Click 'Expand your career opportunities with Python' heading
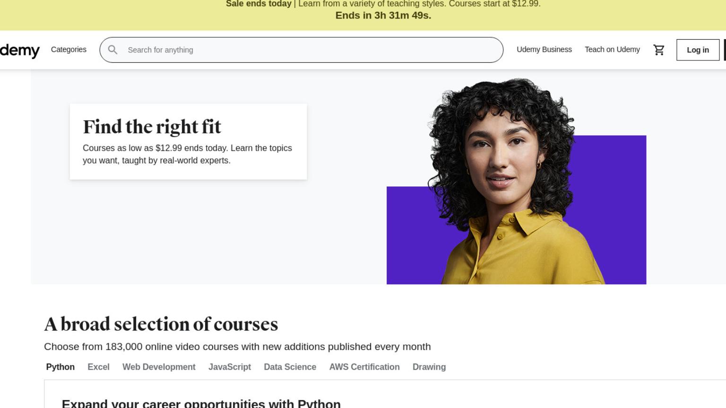 [201, 403]
